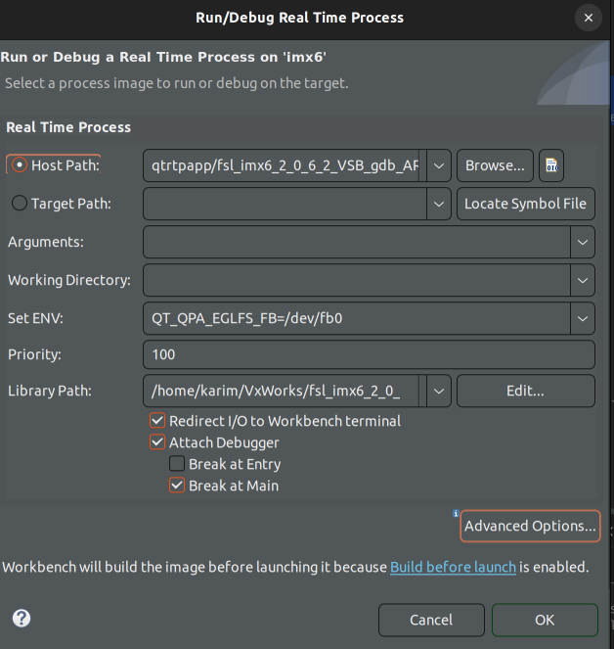614x649 pixels.
Task: Click the help question mark icon
Action: [x=22, y=619]
